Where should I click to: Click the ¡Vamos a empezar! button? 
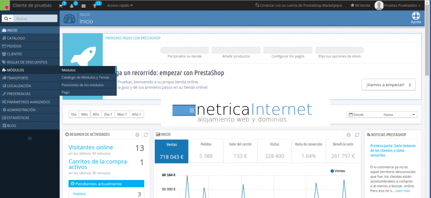click(388, 85)
